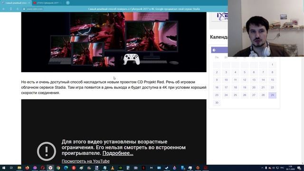Screen dimensions: 304x171
Task: Open the network status tray icon
Action: point(277,168)
